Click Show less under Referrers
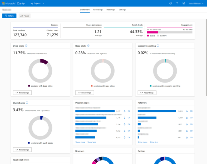This screenshot has height=164, width=207. click(154, 142)
